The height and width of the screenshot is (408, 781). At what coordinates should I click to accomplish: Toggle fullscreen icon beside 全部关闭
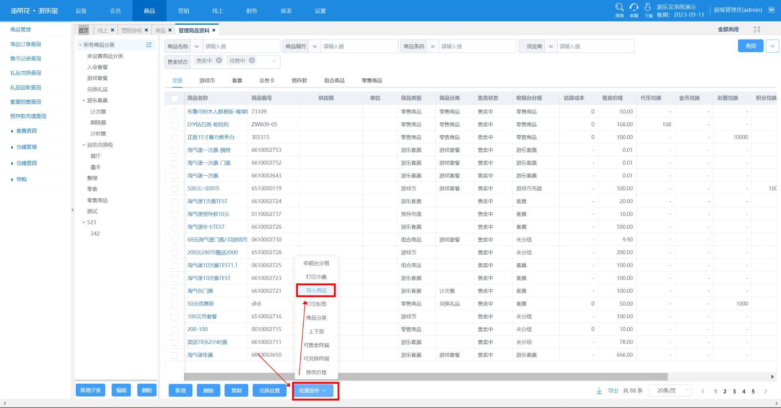(757, 29)
